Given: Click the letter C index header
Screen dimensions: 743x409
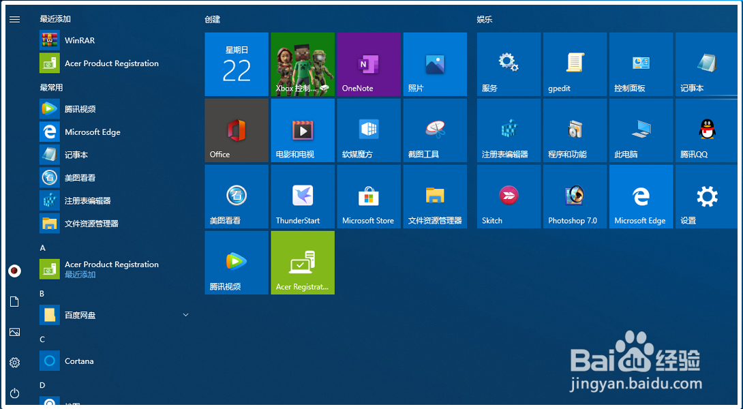Looking at the screenshot, I should tap(42, 339).
